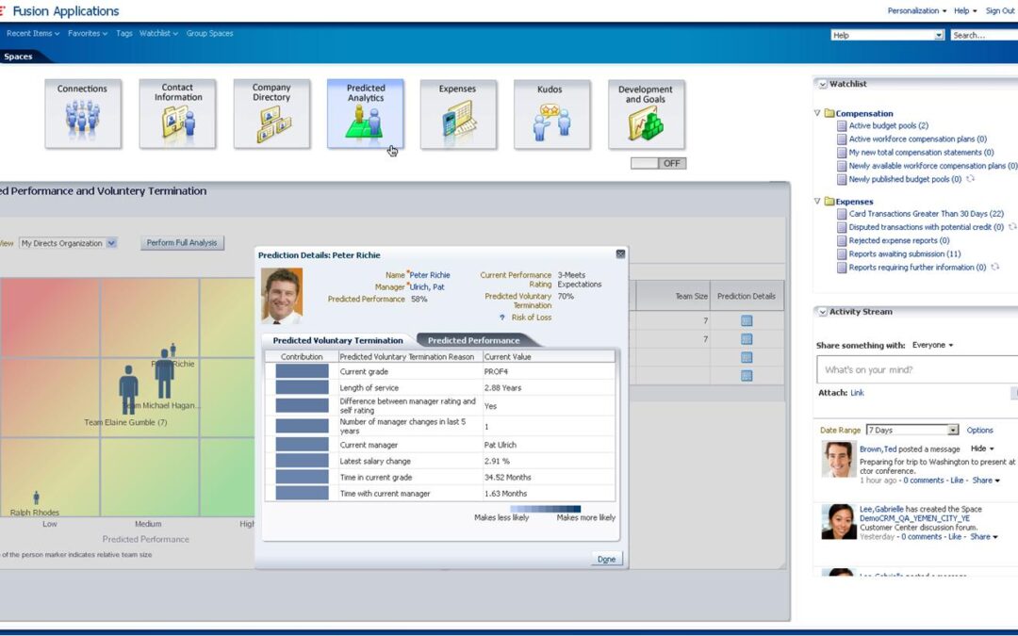This screenshot has width=1018, height=636.
Task: Select Team Elaine Gumble person marker
Action: (128, 389)
